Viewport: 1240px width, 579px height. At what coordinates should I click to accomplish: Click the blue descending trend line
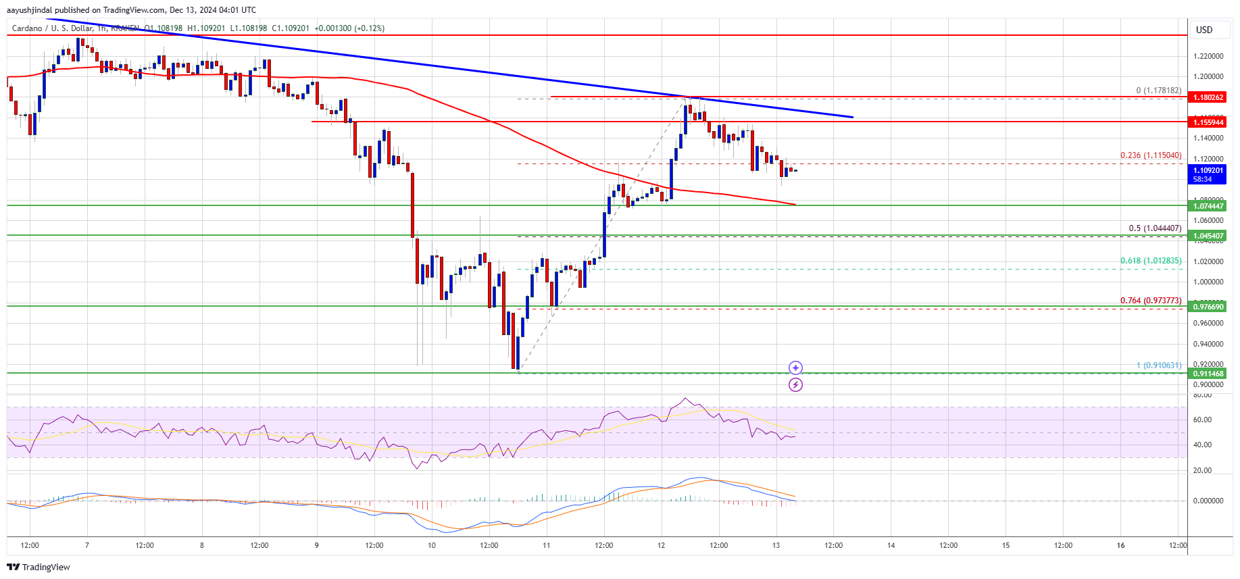point(432,68)
